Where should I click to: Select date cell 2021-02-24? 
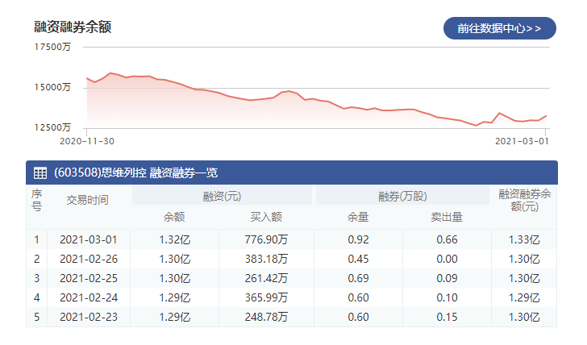(x=89, y=298)
